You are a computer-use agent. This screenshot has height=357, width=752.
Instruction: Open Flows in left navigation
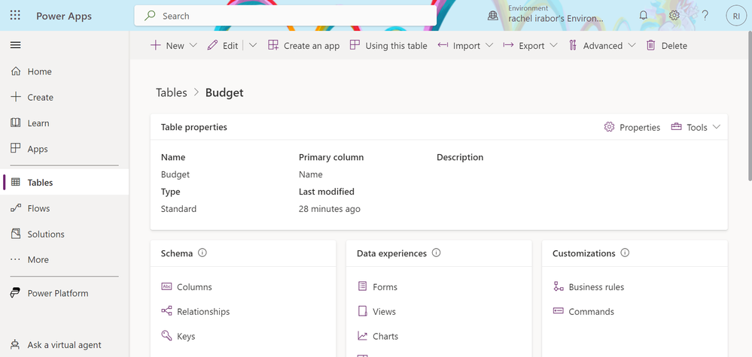tap(64, 208)
